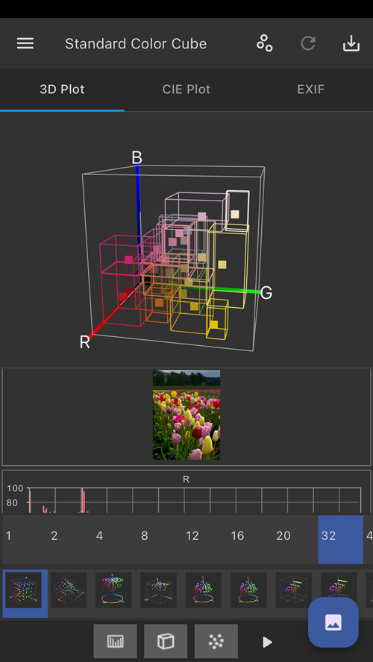The image size is (373, 662).
Task: Tap the orange color swatch in plot
Action: tap(159, 302)
